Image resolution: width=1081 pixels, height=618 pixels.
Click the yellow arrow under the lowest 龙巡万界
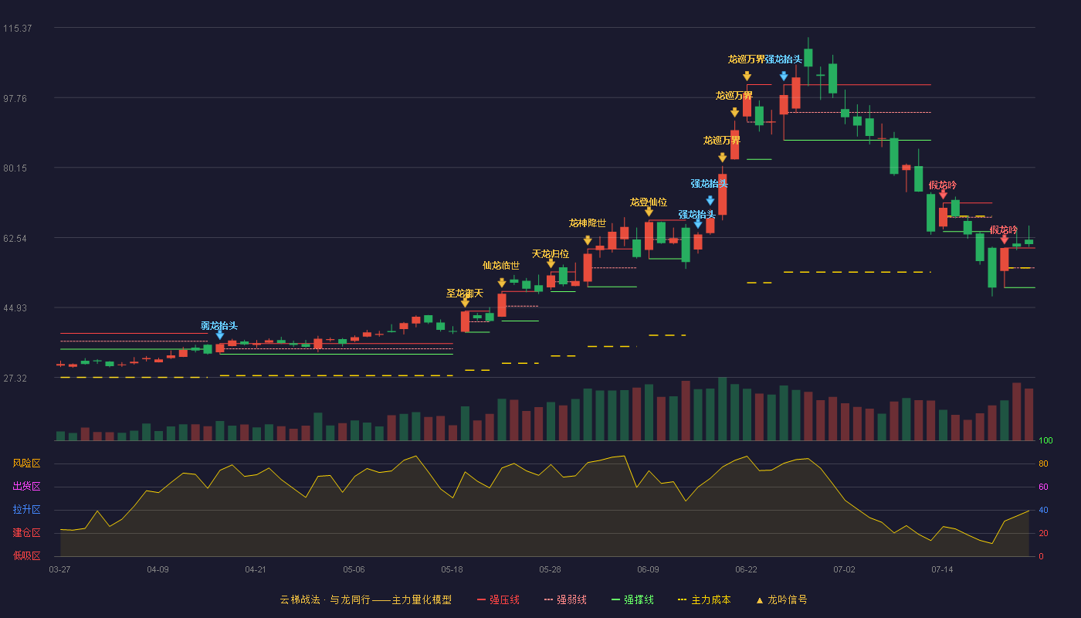pyautogui.click(x=723, y=158)
